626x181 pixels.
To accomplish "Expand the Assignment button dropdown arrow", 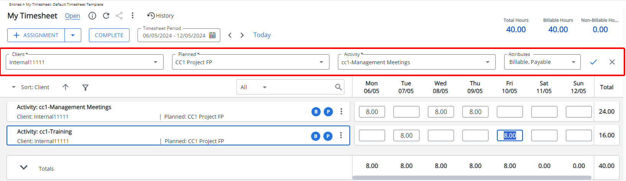I will [x=73, y=35].
